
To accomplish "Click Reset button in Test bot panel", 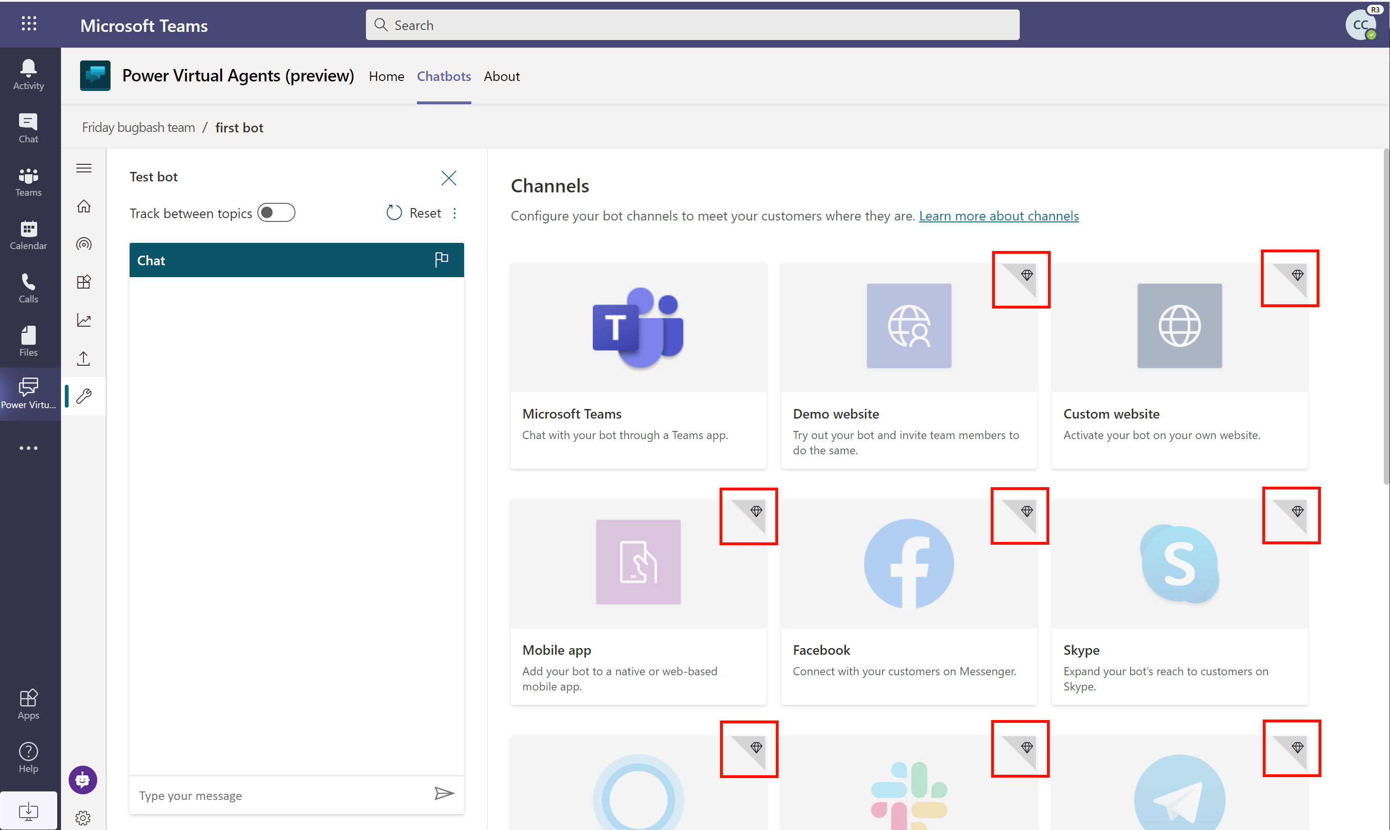I will click(415, 212).
